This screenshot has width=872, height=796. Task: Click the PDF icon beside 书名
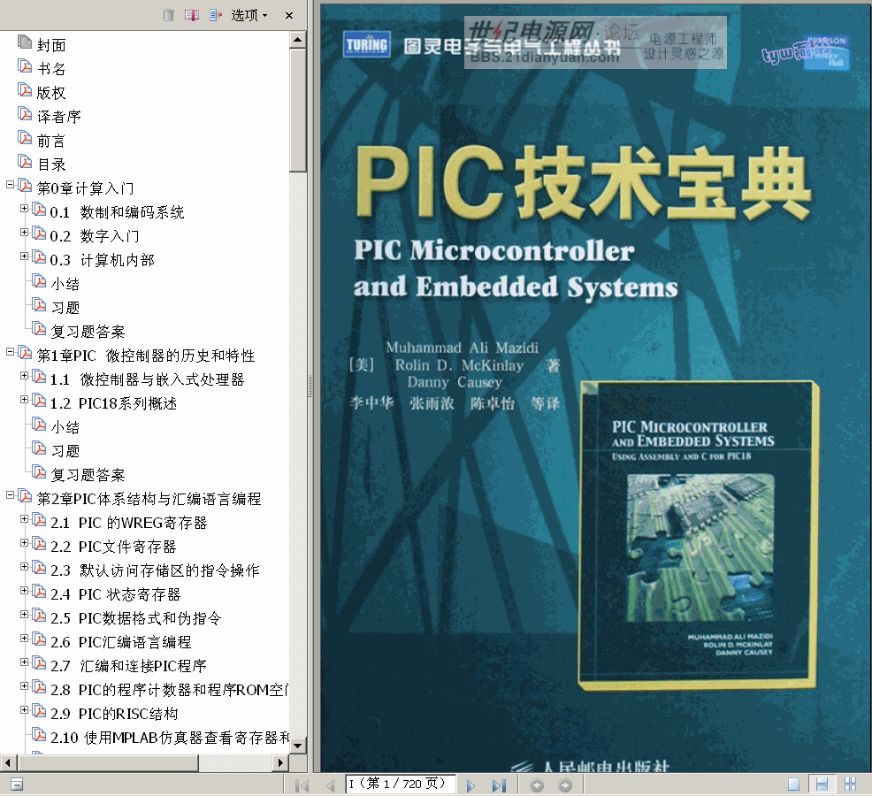click(25, 65)
